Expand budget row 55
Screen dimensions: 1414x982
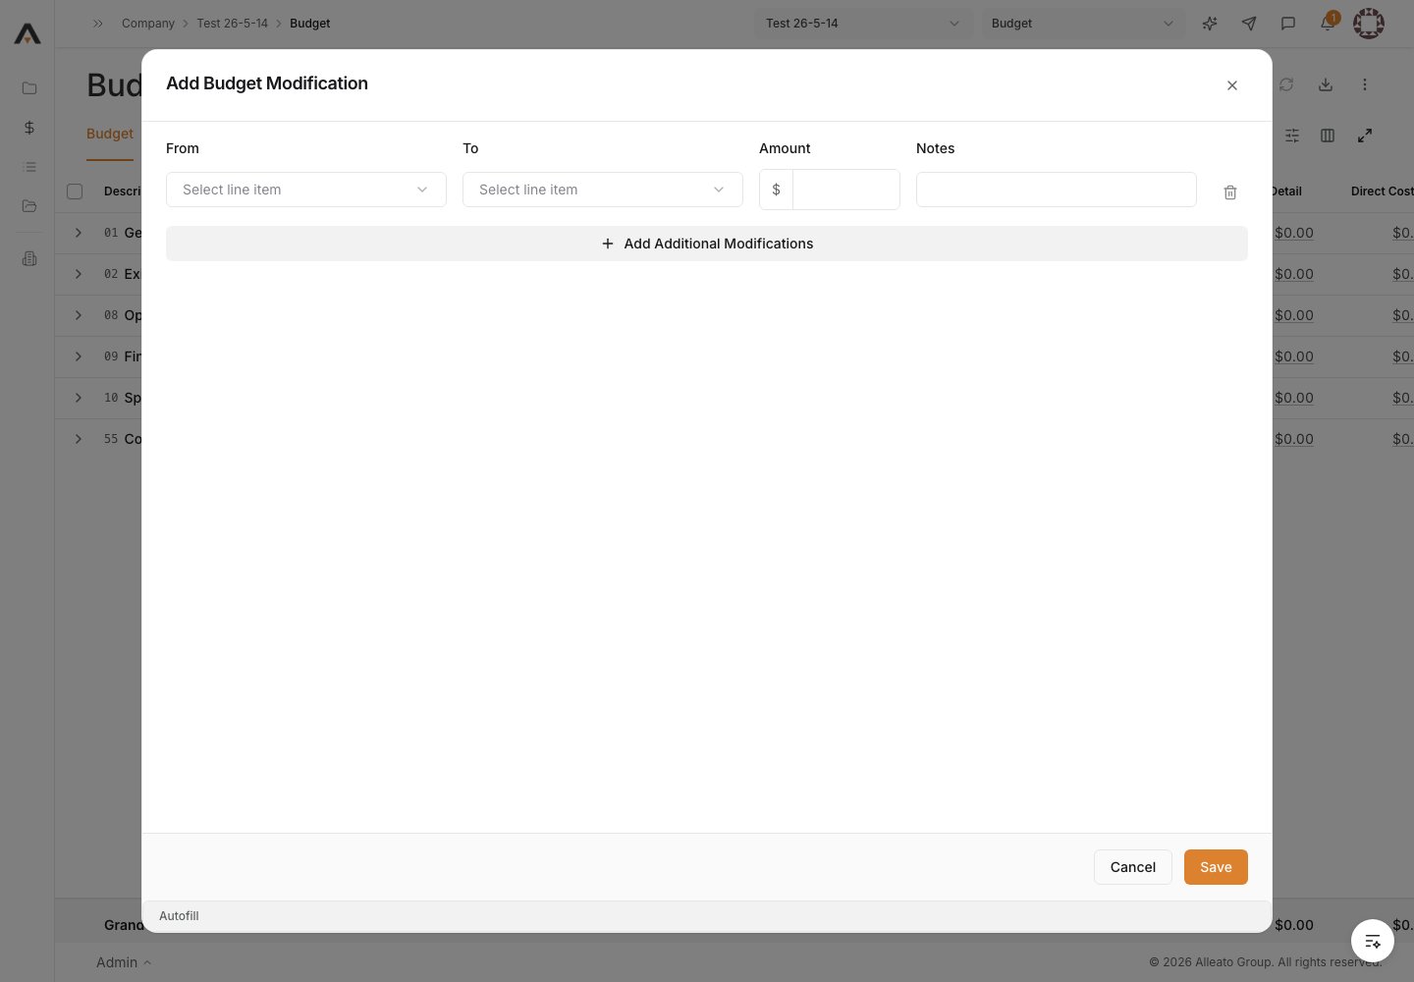point(79,439)
